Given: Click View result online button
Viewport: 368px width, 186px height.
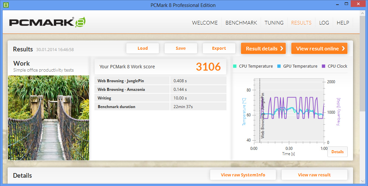Looking at the screenshot, I should coord(319,48).
